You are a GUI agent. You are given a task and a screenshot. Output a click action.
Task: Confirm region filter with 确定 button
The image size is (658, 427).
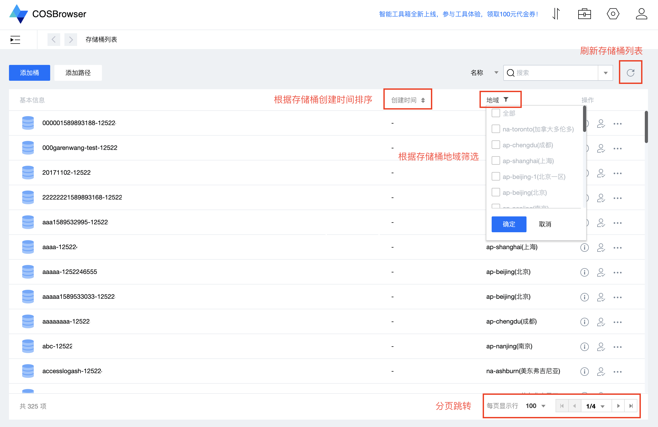click(509, 224)
